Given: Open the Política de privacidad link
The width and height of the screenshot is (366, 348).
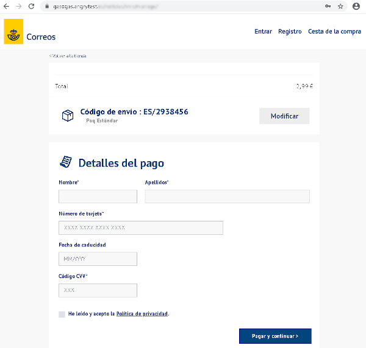Looking at the screenshot, I should pyautogui.click(x=142, y=314).
